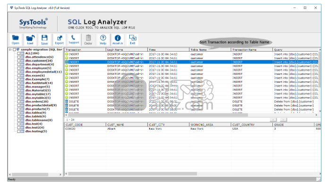Open Help question mark icon
This screenshot has height=185, width=329.
click(x=103, y=40)
